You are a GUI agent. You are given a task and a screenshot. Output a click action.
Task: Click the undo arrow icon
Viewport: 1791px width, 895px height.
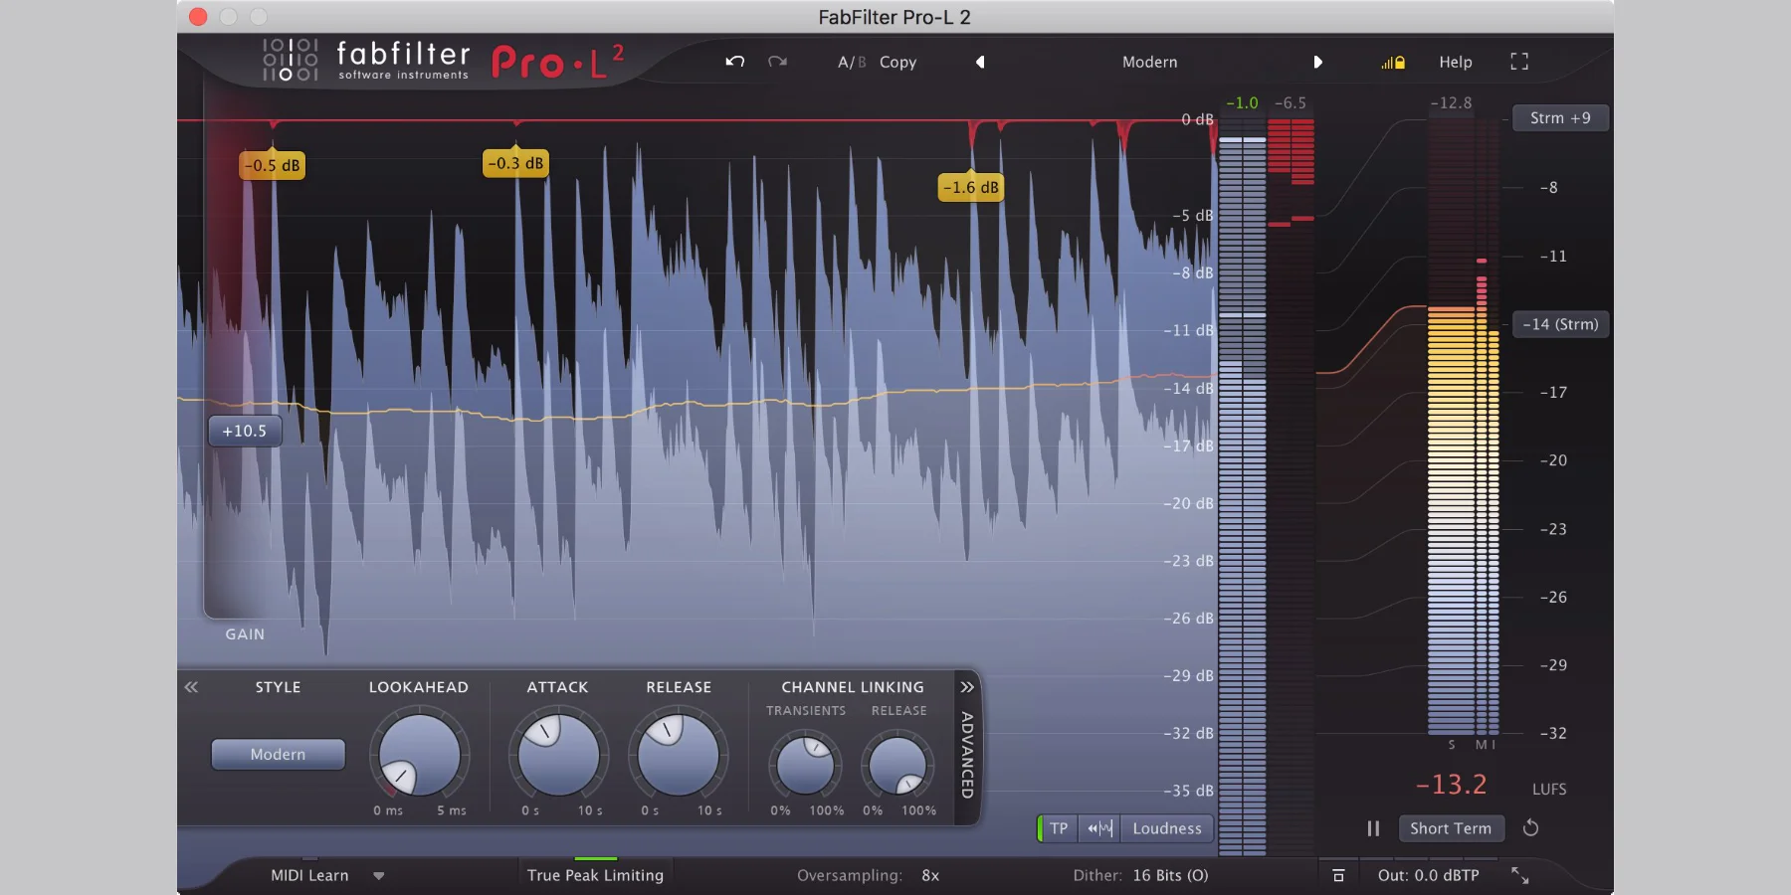[735, 62]
